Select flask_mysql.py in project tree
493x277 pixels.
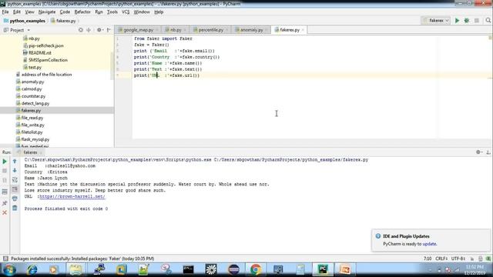coord(35,139)
